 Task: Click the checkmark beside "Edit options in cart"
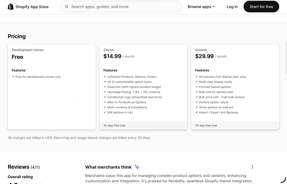click(x=105, y=112)
